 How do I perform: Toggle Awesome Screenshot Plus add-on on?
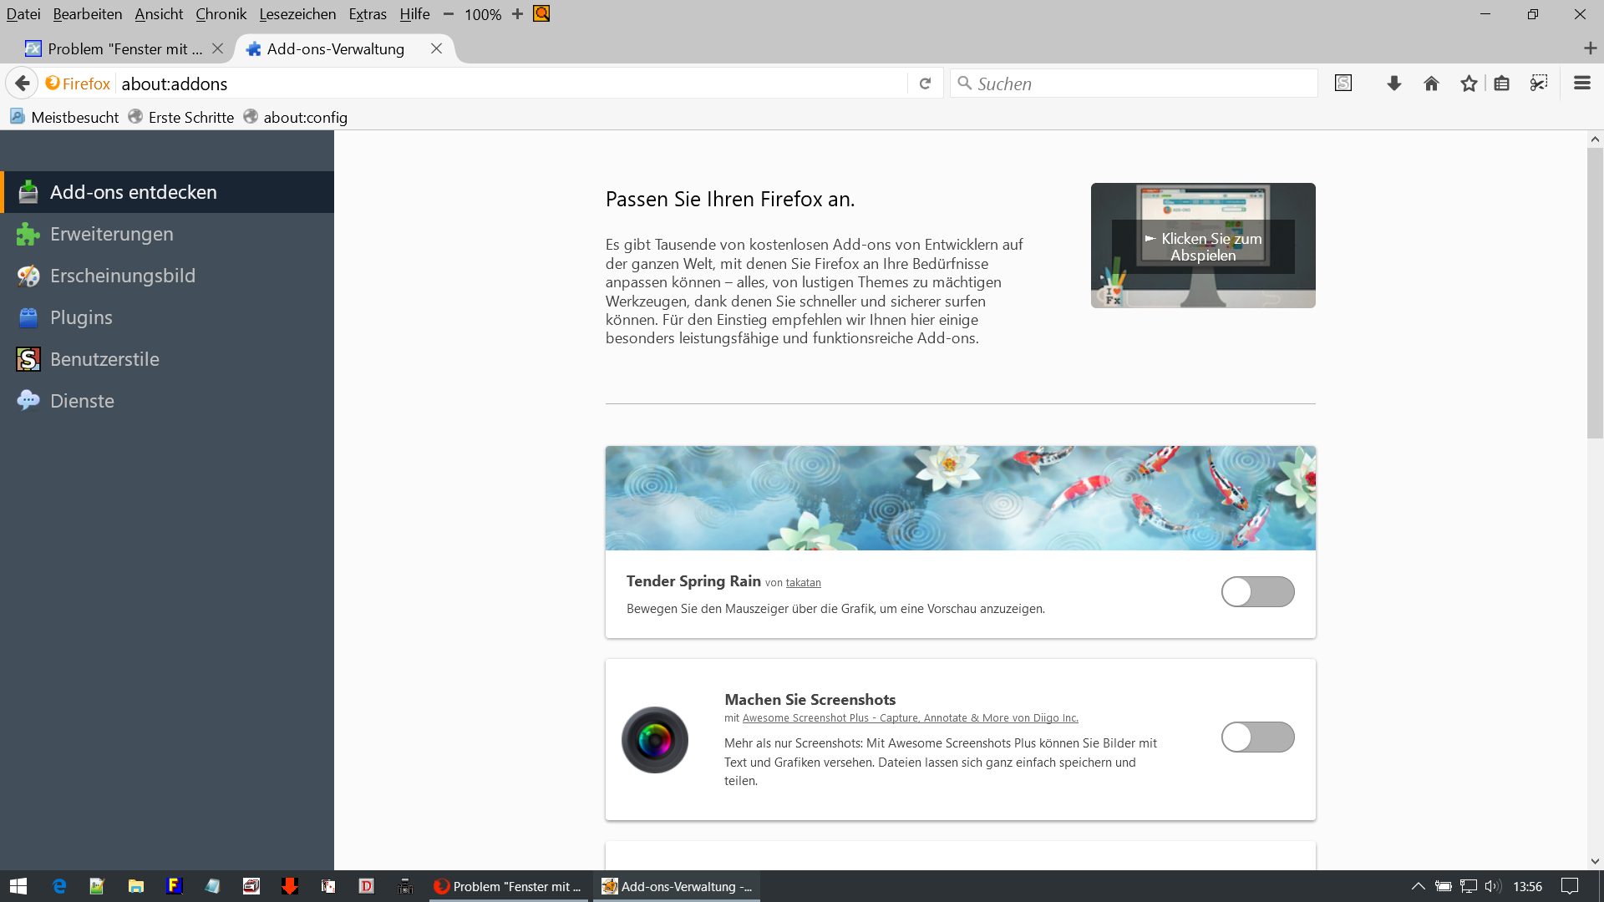(x=1257, y=737)
